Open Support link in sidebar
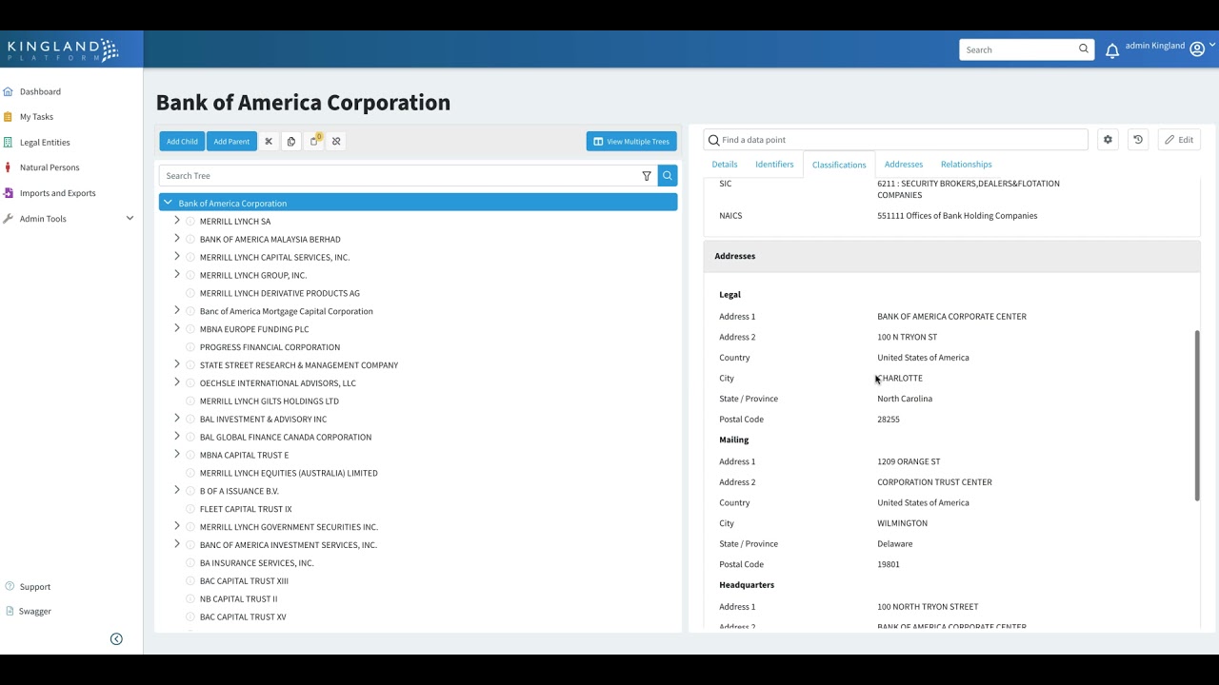 click(x=35, y=587)
